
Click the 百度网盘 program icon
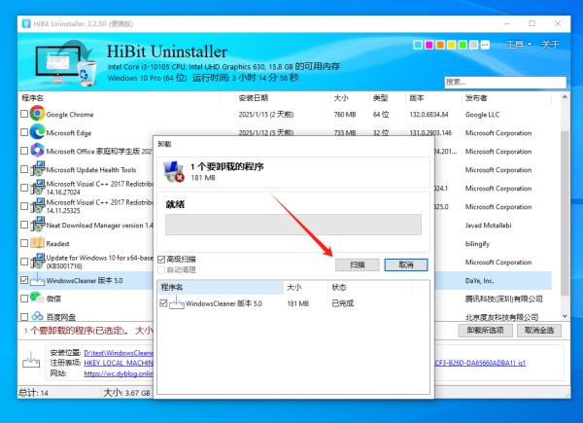pyautogui.click(x=37, y=316)
